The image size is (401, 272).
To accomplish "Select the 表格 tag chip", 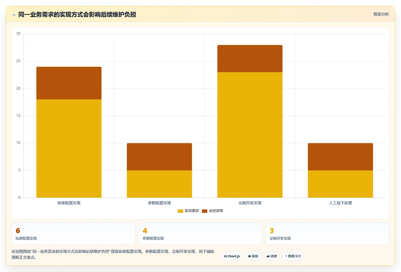I will coord(253,256).
